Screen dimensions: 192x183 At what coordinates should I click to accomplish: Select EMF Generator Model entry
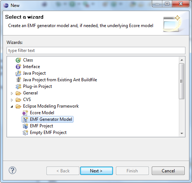tap(48, 119)
